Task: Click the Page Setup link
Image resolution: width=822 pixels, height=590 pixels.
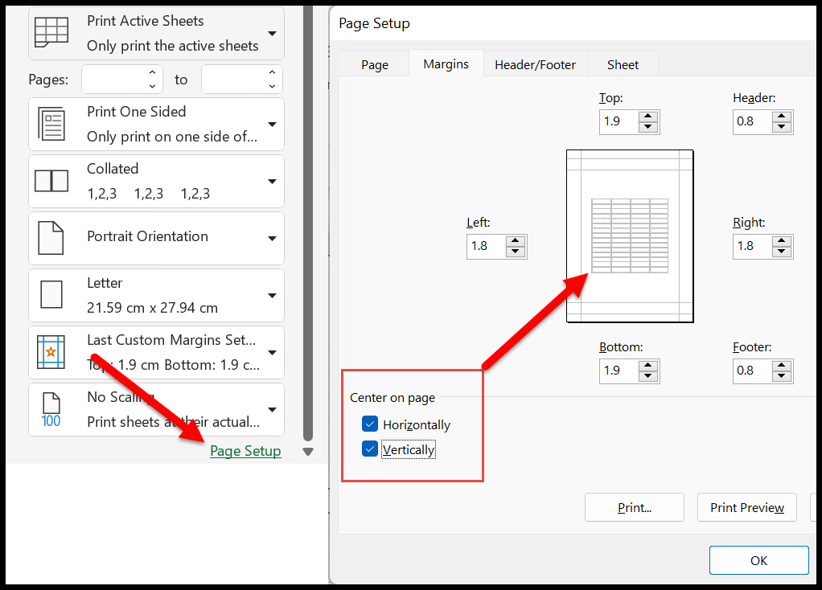Action: tap(245, 451)
